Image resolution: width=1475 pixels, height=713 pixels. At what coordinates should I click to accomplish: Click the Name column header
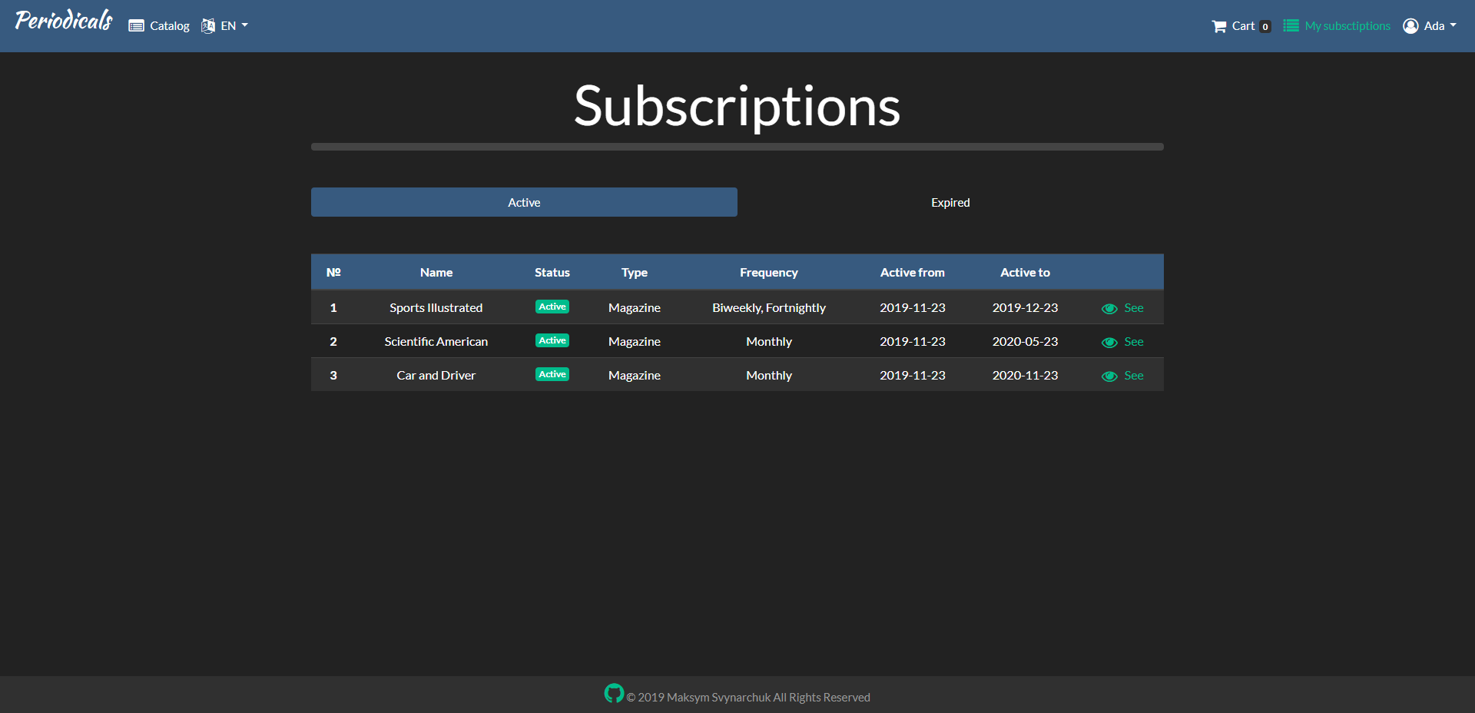click(x=436, y=273)
